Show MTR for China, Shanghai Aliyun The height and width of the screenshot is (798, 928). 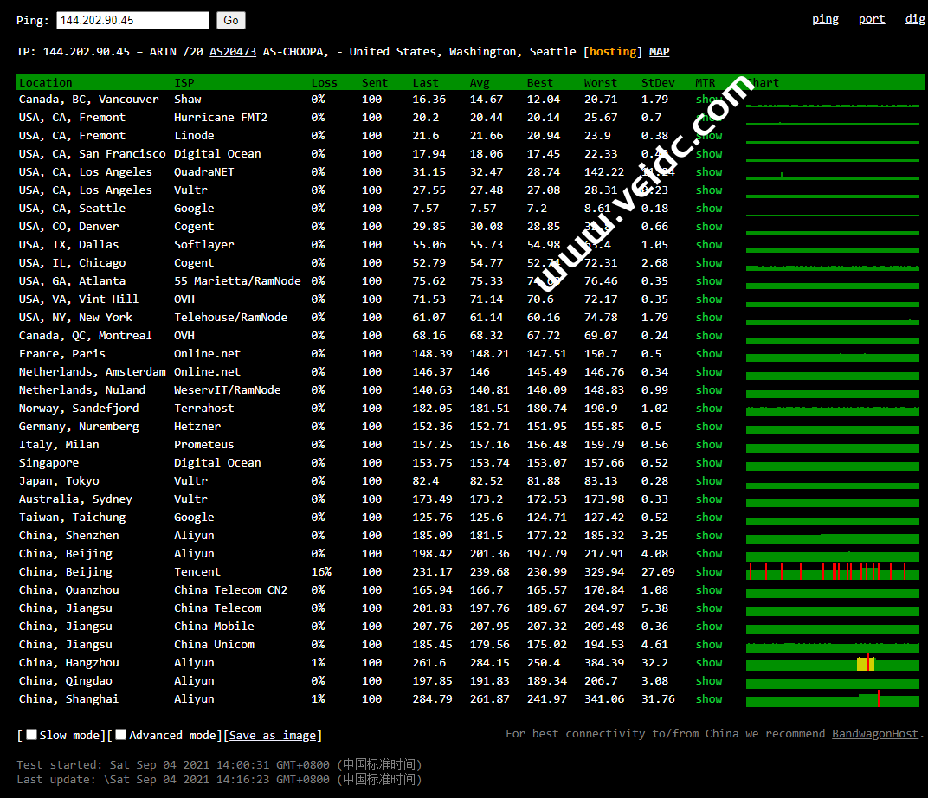(x=709, y=699)
